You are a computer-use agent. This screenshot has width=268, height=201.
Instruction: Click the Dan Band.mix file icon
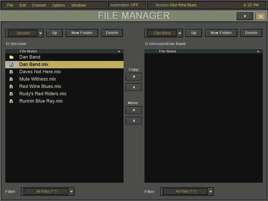11,64
